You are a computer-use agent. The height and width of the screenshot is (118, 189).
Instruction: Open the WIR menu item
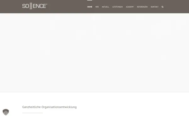point(97,7)
